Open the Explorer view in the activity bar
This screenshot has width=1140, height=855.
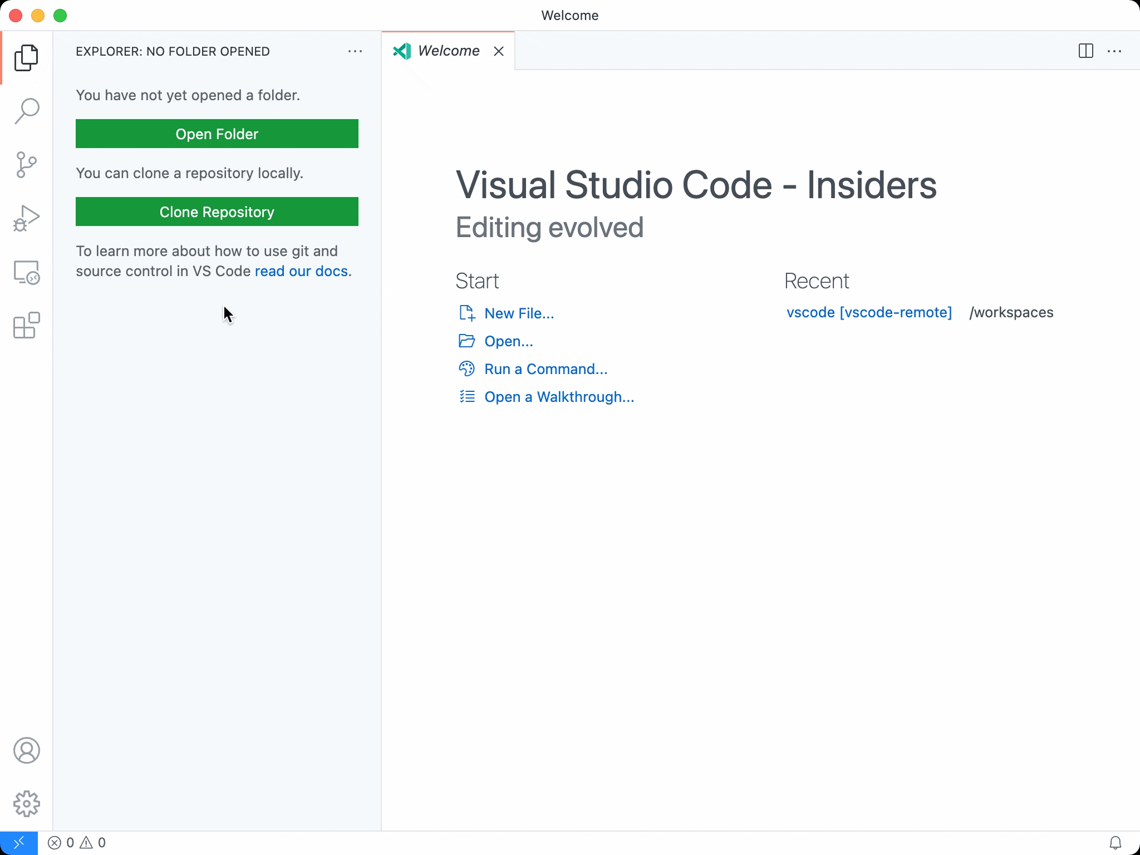(26, 58)
